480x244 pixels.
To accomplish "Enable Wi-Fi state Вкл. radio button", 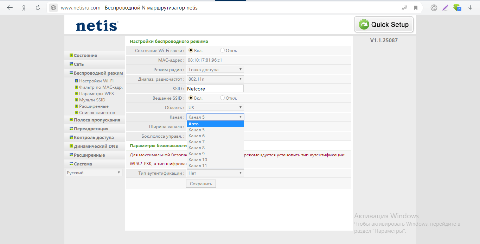I will point(191,50).
